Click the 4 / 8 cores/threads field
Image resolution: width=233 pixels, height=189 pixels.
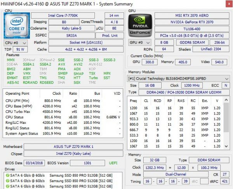[x=114, y=22]
